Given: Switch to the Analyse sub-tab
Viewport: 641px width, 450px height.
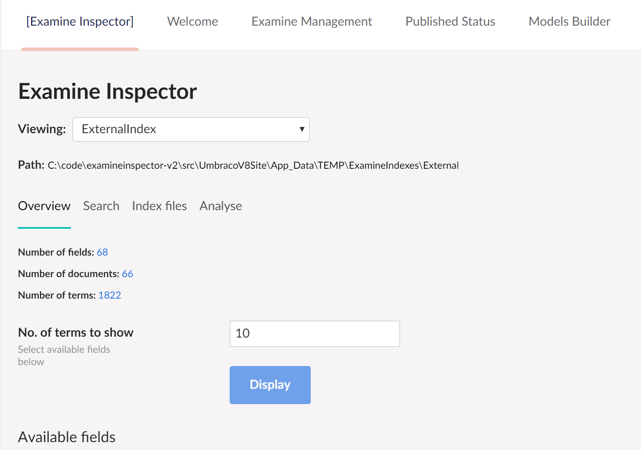Looking at the screenshot, I should (221, 206).
